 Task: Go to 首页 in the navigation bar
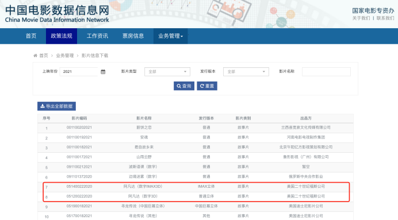point(31,36)
